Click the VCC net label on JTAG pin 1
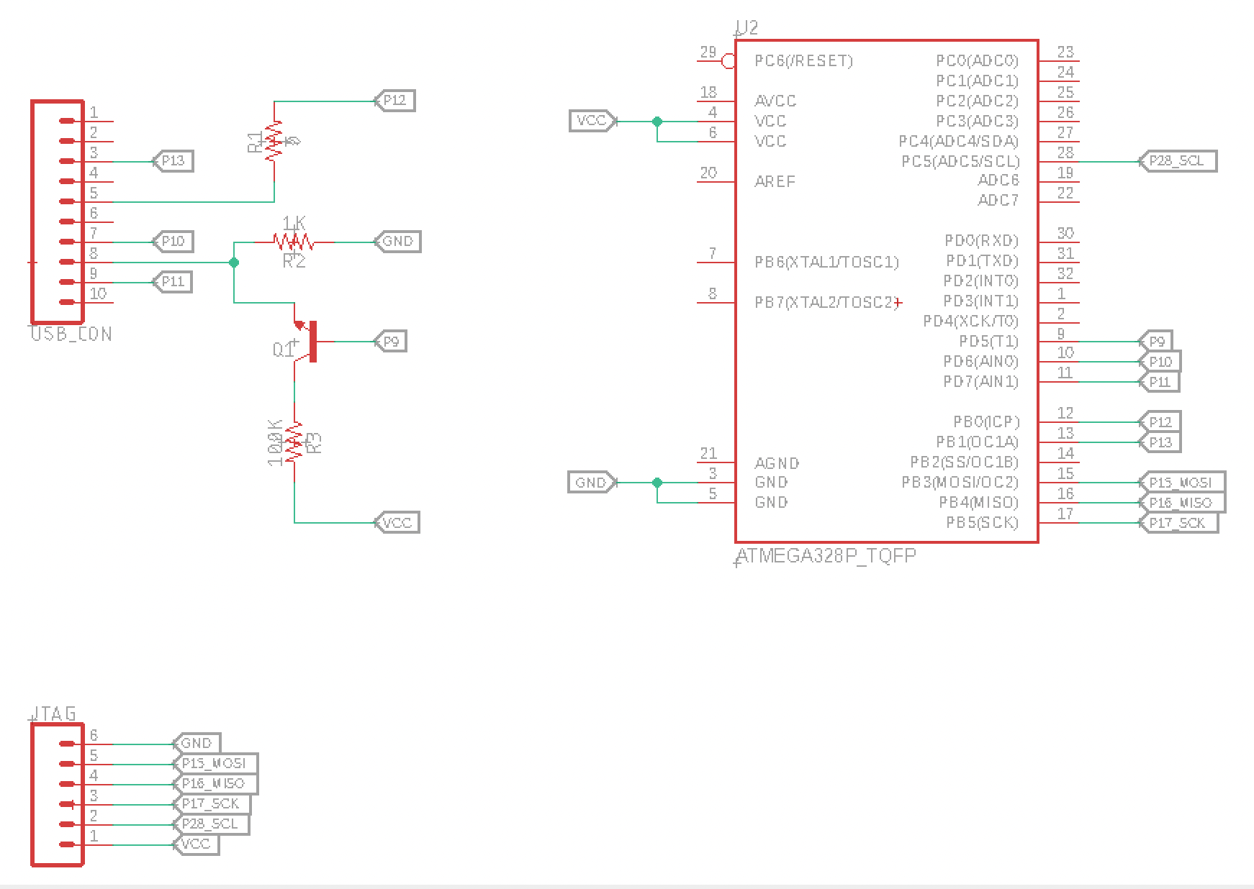The image size is (1254, 889). (197, 844)
